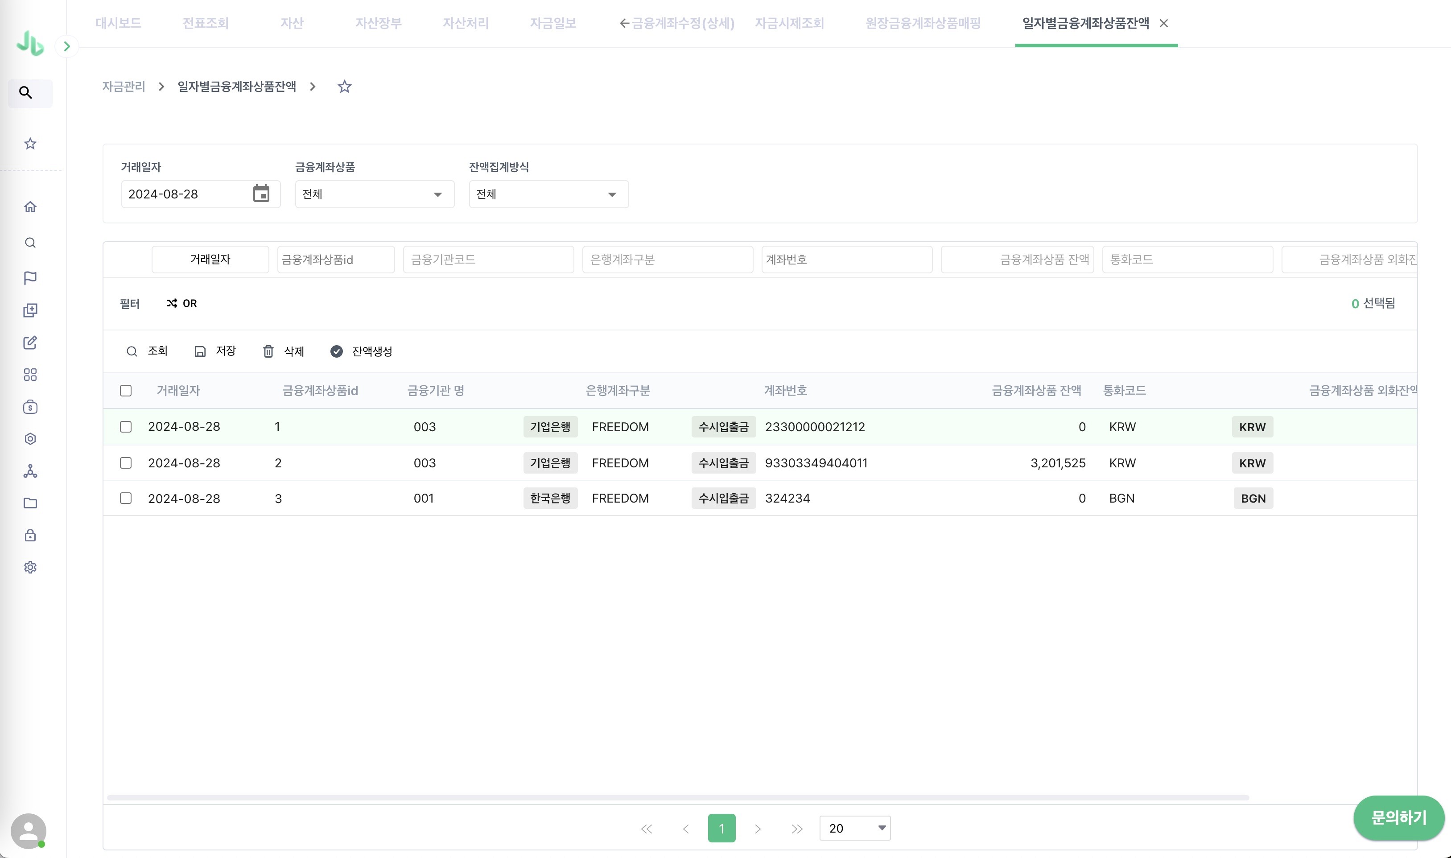The height and width of the screenshot is (858, 1451).
Task: Click the 잔액생성 button
Action: [x=361, y=351]
